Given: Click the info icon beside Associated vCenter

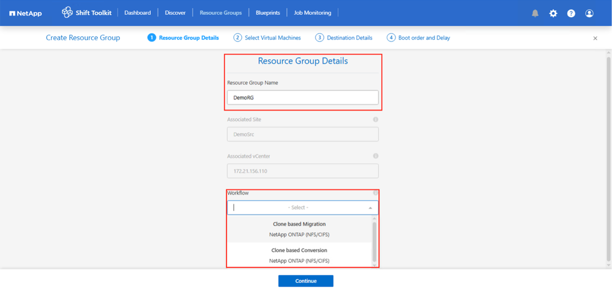Looking at the screenshot, I should [375, 156].
